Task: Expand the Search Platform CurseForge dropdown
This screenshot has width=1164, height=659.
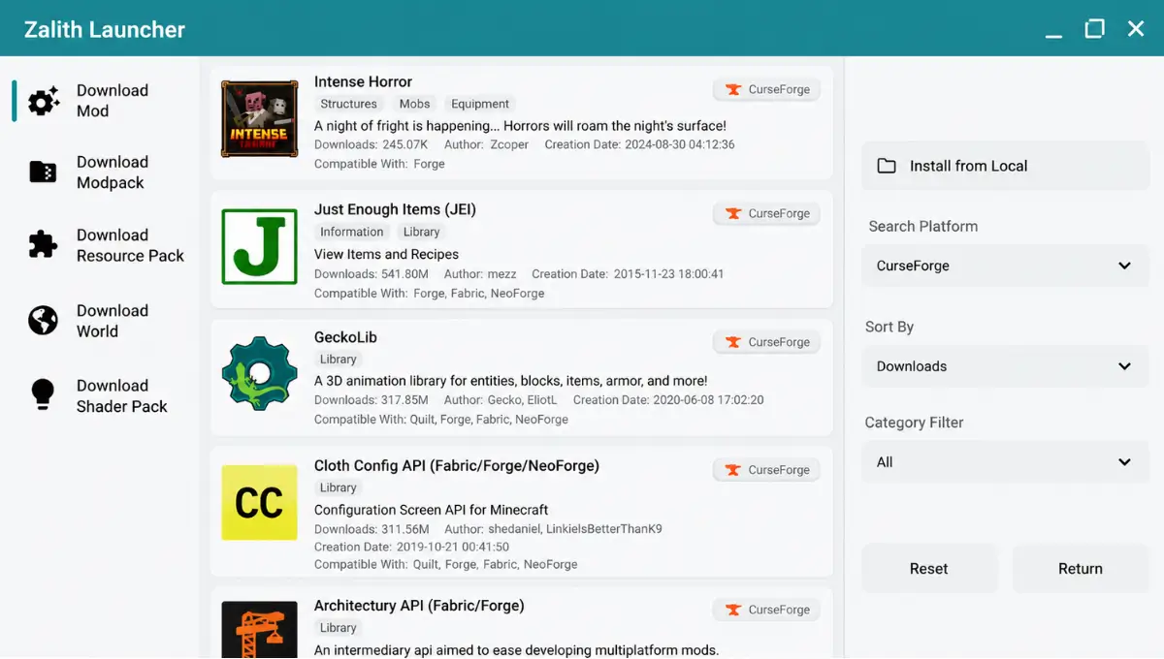Action: point(1005,266)
